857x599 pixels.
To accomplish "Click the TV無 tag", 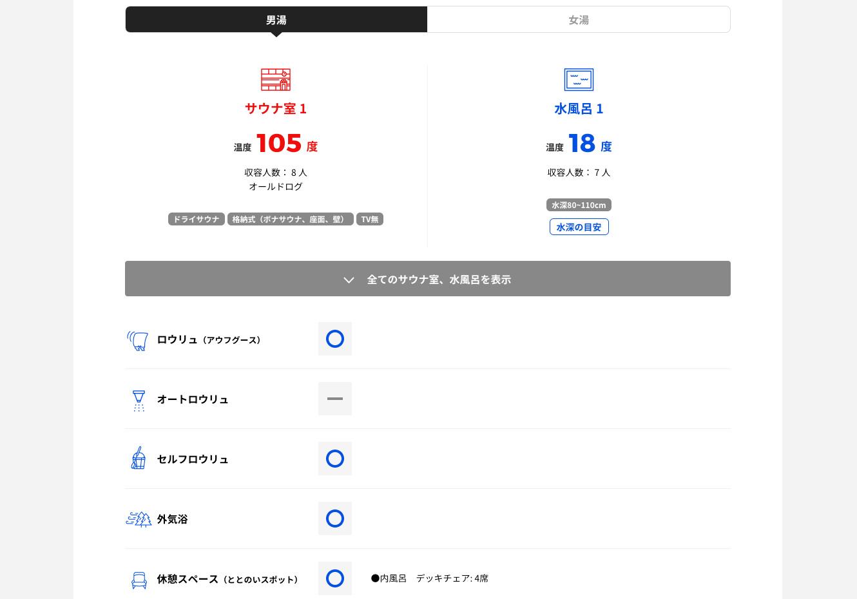I will tap(370, 219).
